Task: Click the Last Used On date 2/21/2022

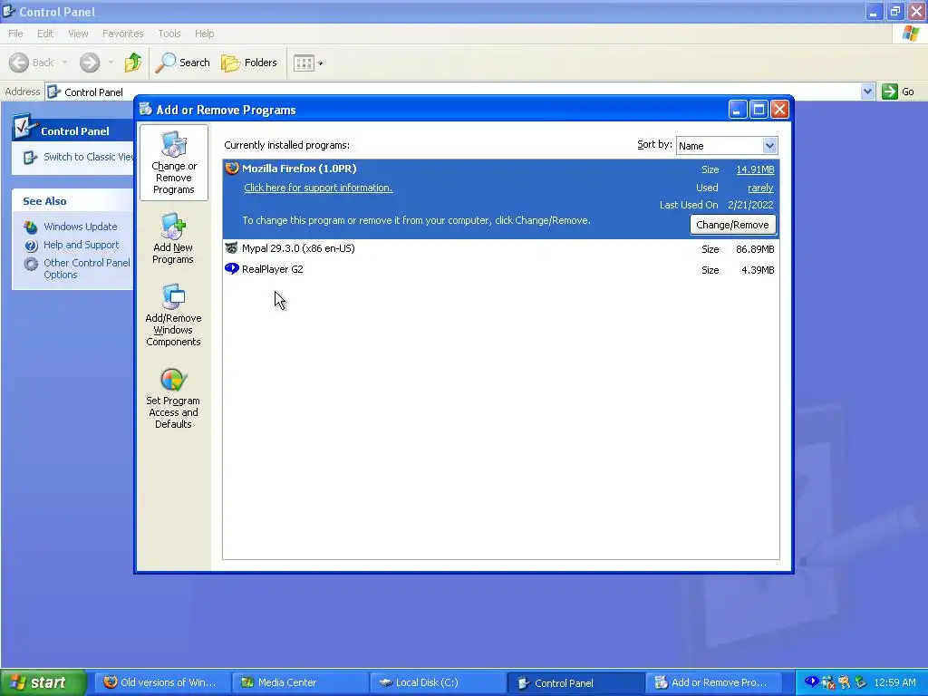Action: coord(750,205)
